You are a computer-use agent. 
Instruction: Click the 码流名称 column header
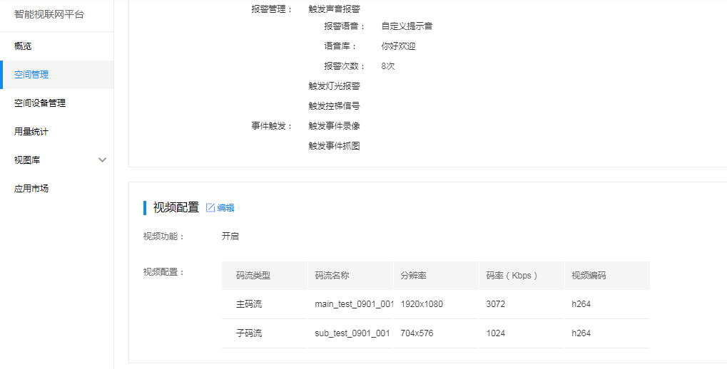332,276
